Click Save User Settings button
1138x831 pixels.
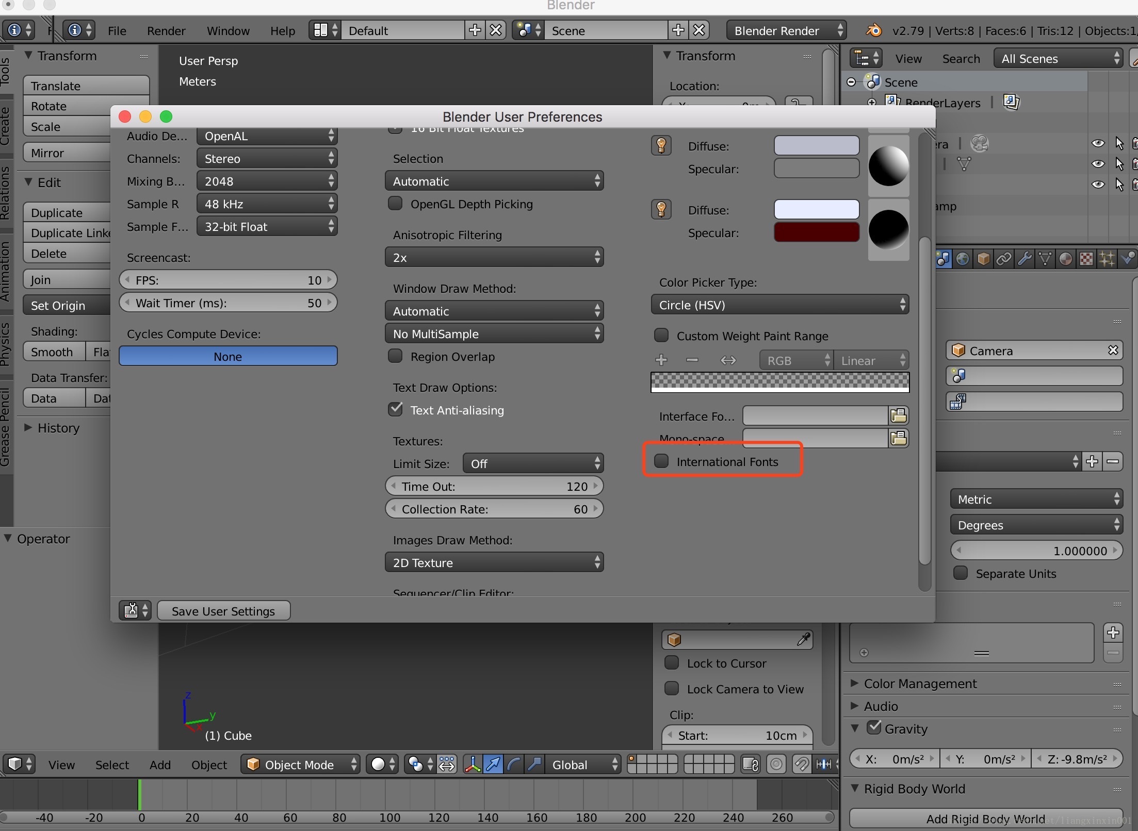223,611
